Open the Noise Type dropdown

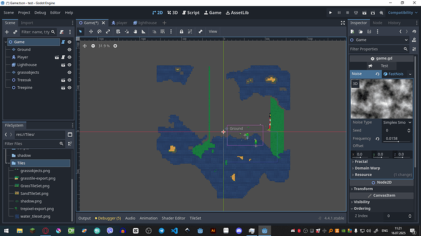click(x=397, y=122)
